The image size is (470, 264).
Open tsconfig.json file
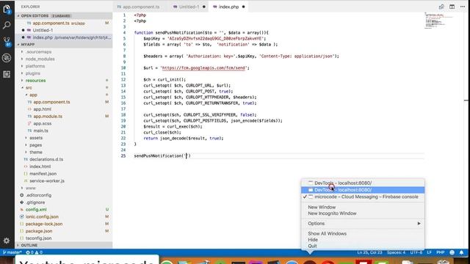coord(38,238)
